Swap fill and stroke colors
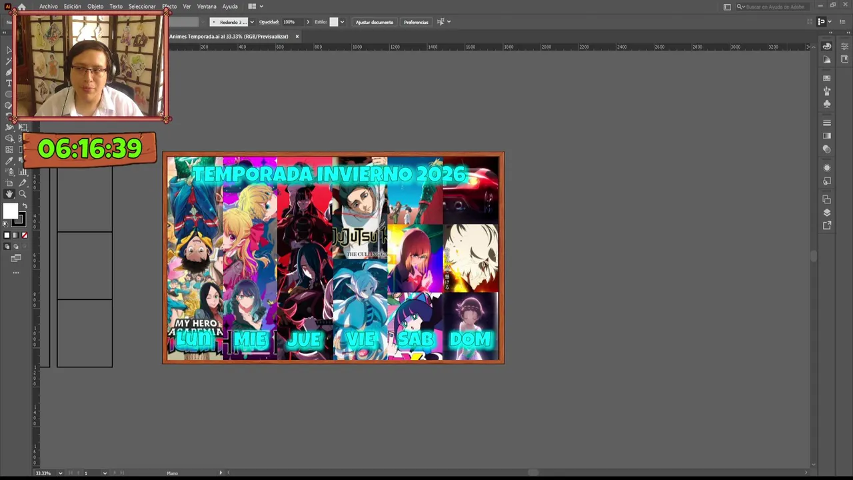This screenshot has width=853, height=480. click(x=25, y=205)
